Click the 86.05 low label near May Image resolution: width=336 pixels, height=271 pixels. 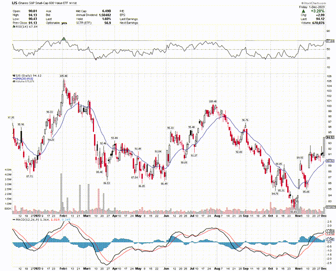[142, 186]
